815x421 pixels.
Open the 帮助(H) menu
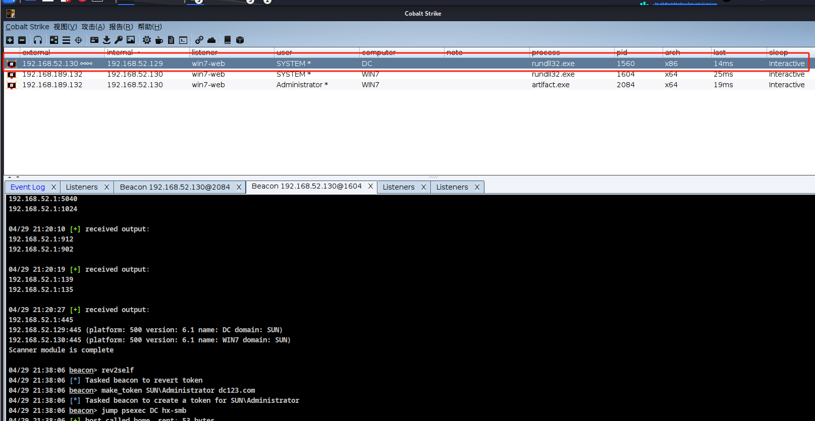[x=150, y=27]
